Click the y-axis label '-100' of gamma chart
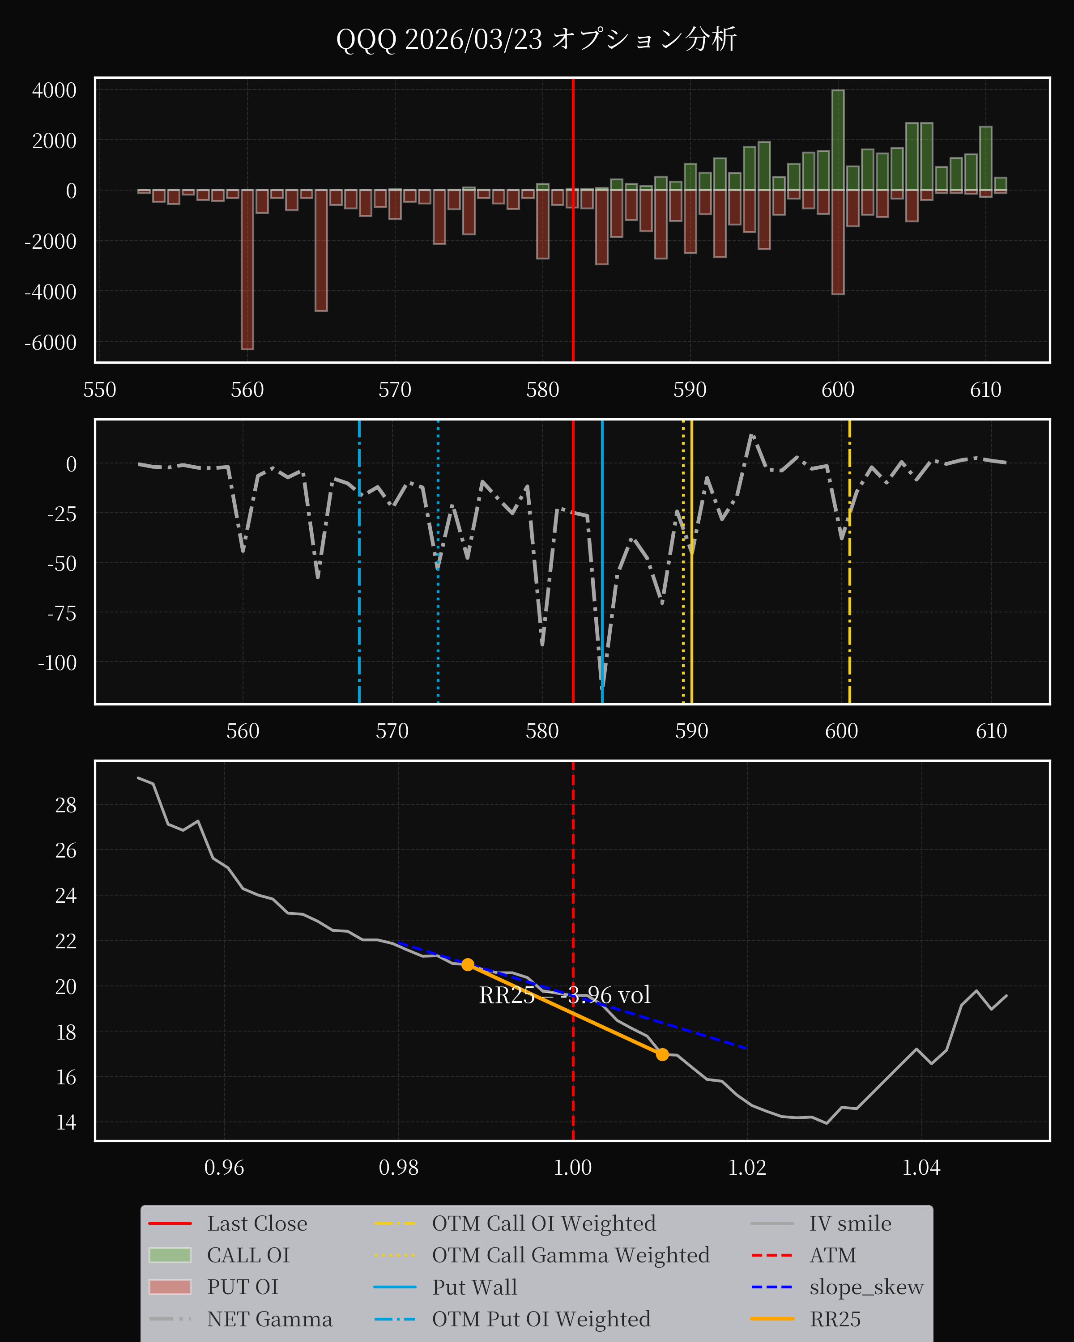Image resolution: width=1074 pixels, height=1342 pixels. [x=57, y=663]
